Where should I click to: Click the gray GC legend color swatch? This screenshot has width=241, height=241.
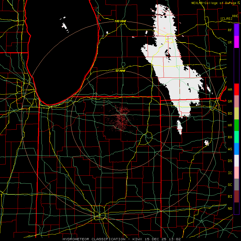(236, 184)
